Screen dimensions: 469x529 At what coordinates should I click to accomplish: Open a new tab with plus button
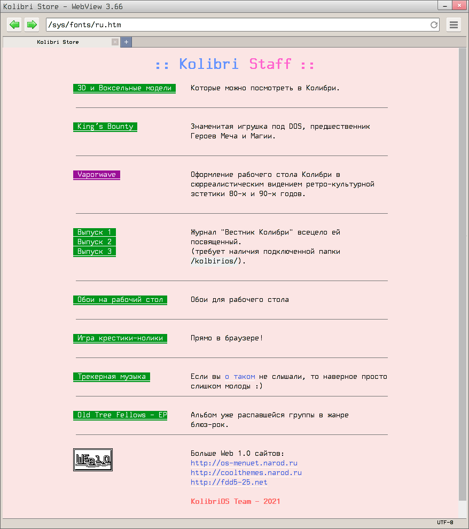(126, 42)
